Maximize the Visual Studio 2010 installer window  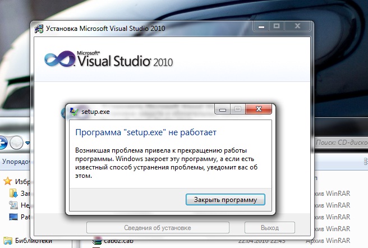point(277,26)
